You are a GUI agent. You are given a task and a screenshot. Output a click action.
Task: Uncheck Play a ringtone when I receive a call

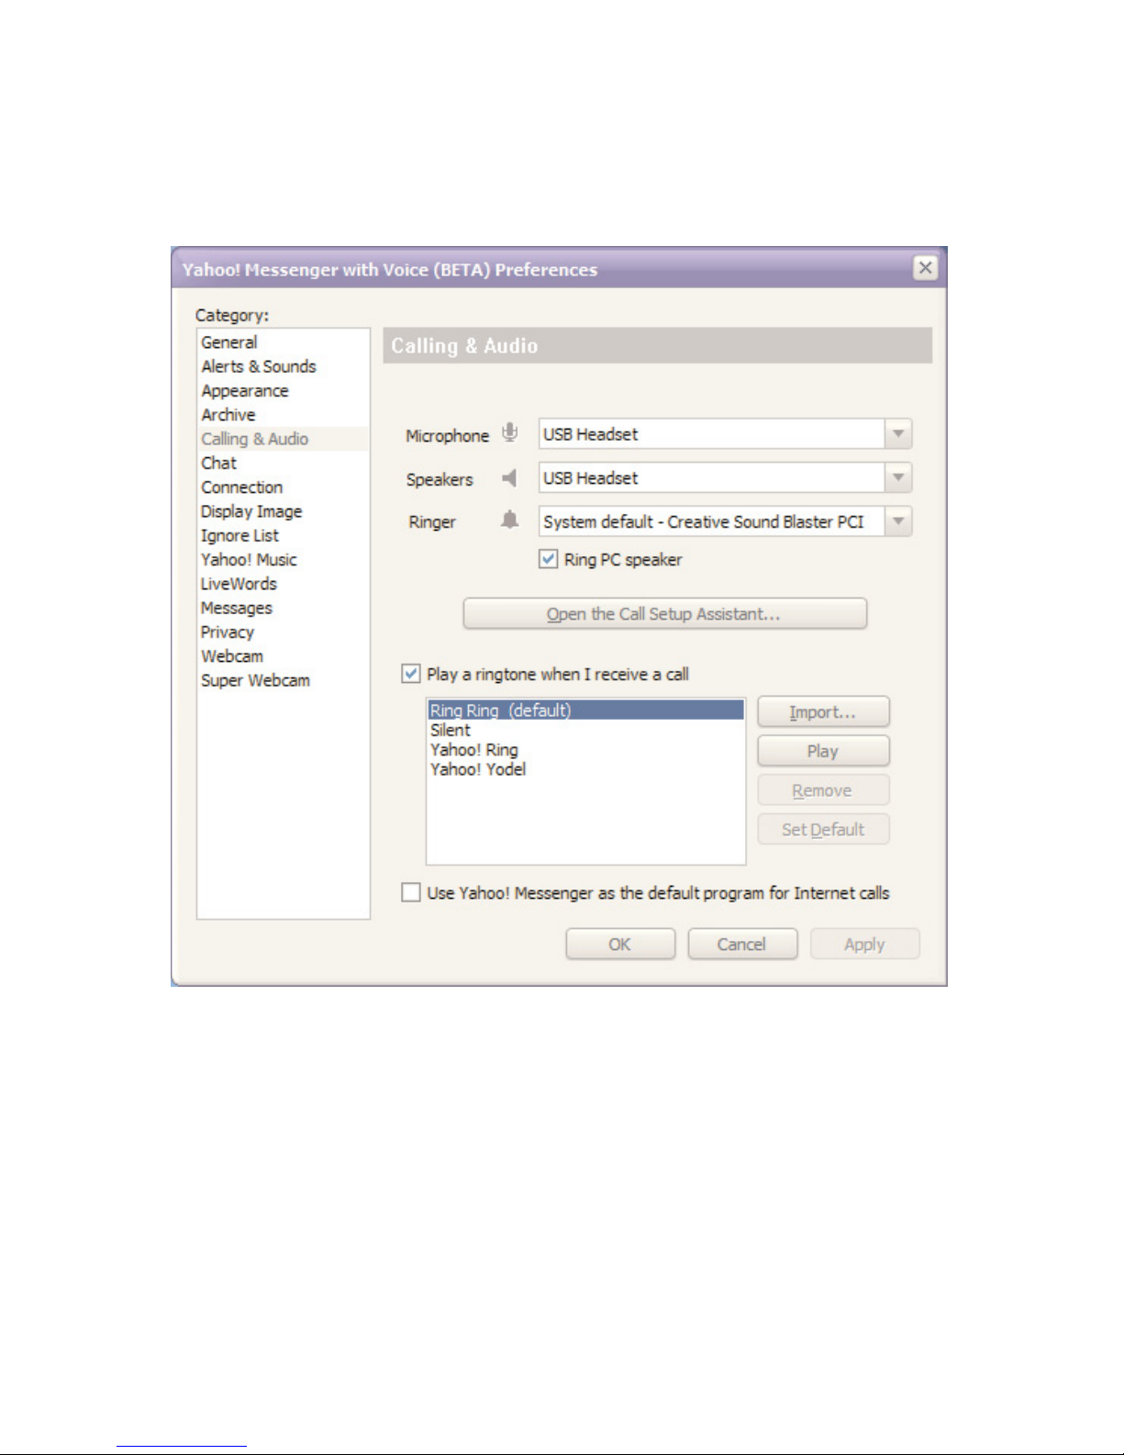(411, 674)
